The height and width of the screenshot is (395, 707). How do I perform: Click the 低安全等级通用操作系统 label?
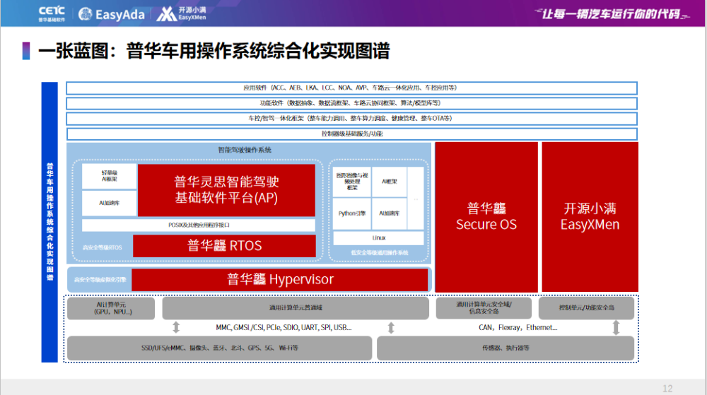[x=379, y=253]
